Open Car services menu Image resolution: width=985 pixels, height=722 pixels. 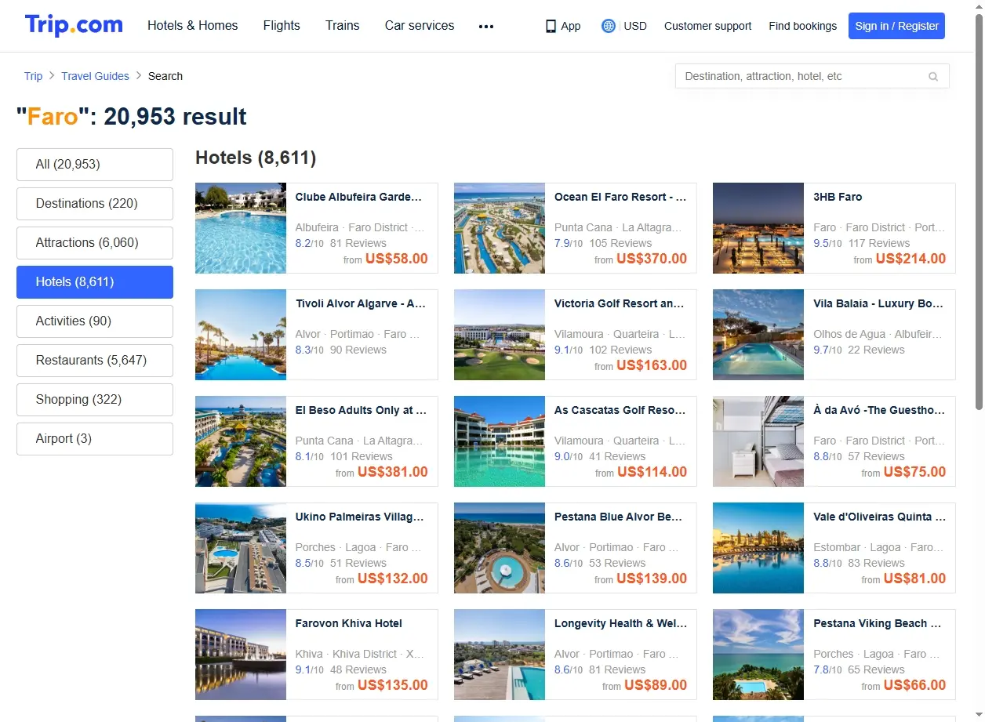pos(420,25)
